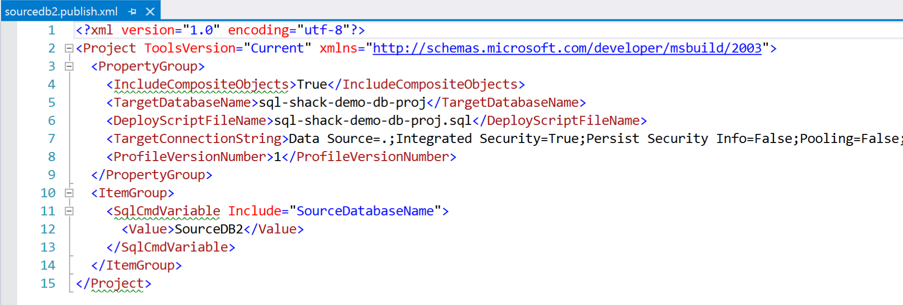Select the sourcedb2.publish.xml tab
The width and height of the screenshot is (903, 305).
(x=61, y=11)
